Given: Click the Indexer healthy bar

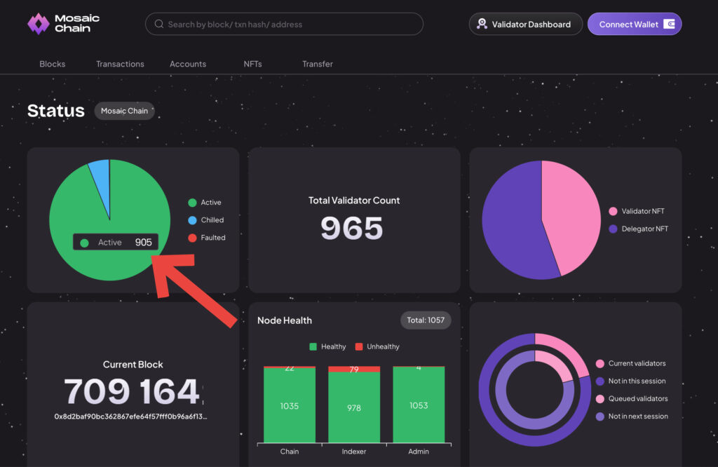Looking at the screenshot, I should pyautogui.click(x=354, y=407).
